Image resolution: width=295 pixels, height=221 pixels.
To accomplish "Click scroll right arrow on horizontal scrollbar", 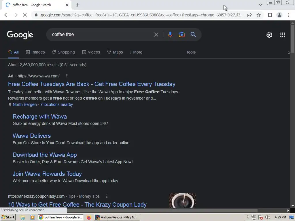I will [x=288, y=210].
